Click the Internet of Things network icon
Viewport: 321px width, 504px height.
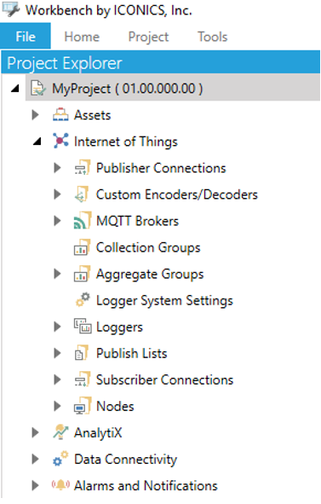click(x=60, y=141)
